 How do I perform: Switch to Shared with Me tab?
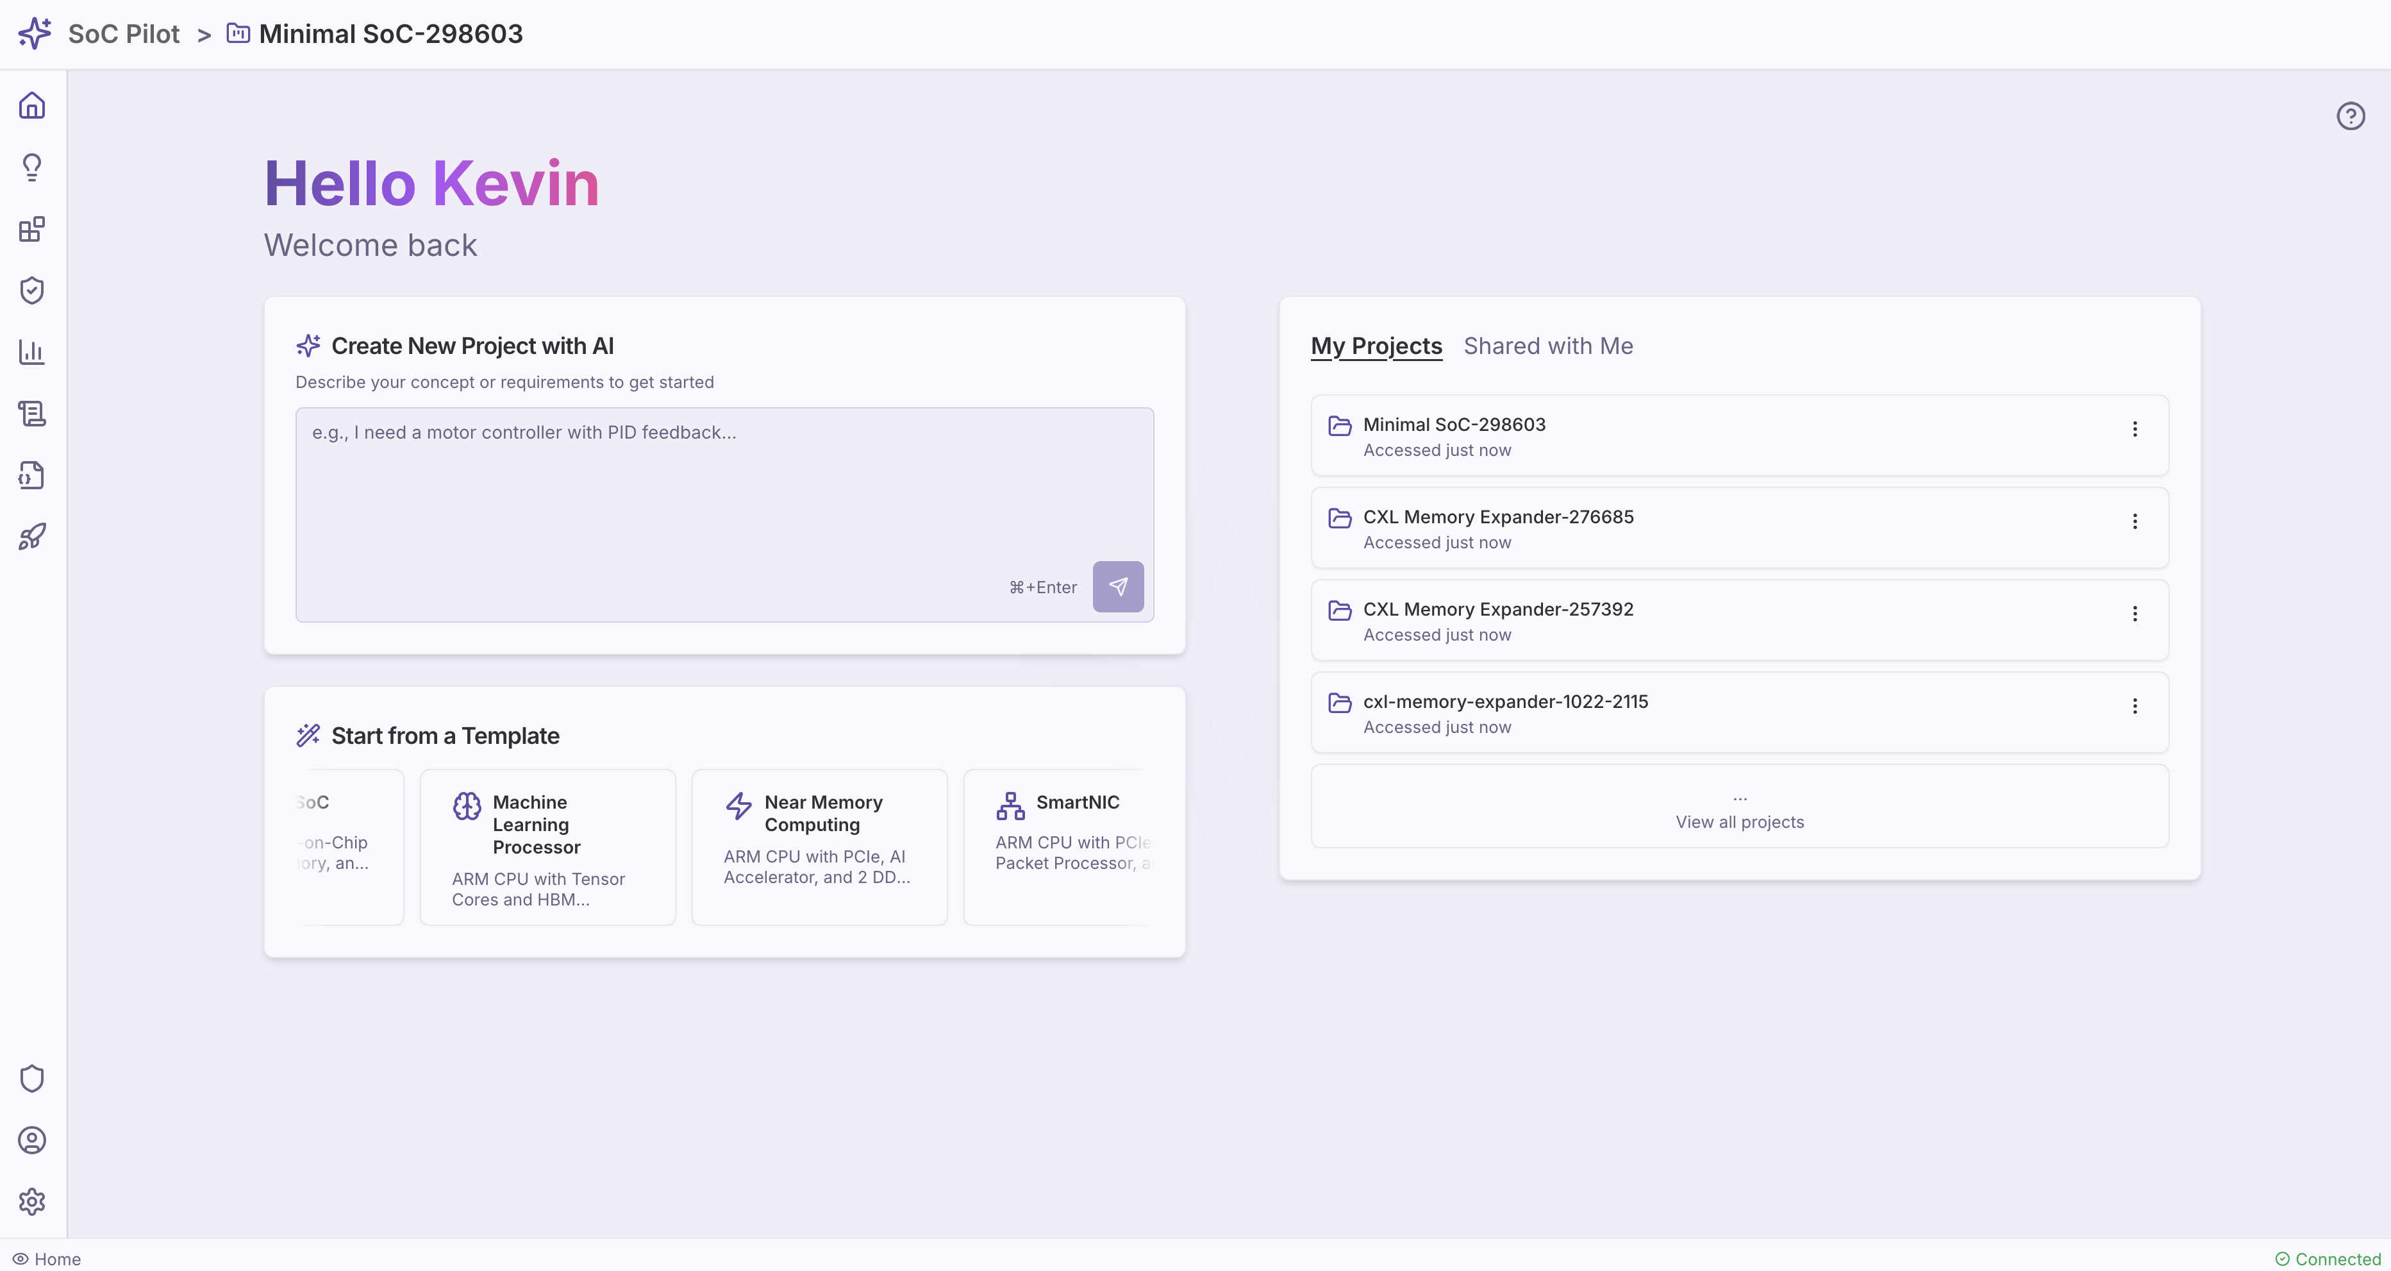(x=1547, y=346)
